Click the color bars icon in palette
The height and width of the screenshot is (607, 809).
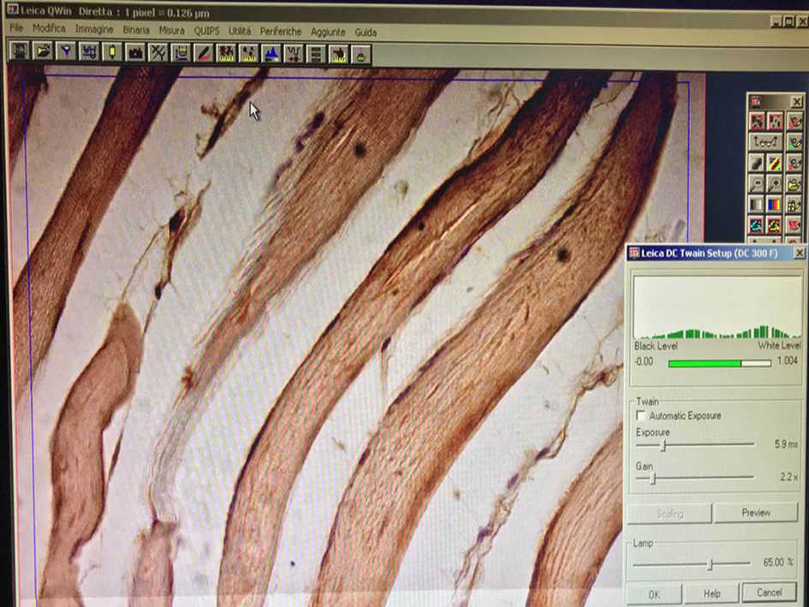click(x=775, y=205)
